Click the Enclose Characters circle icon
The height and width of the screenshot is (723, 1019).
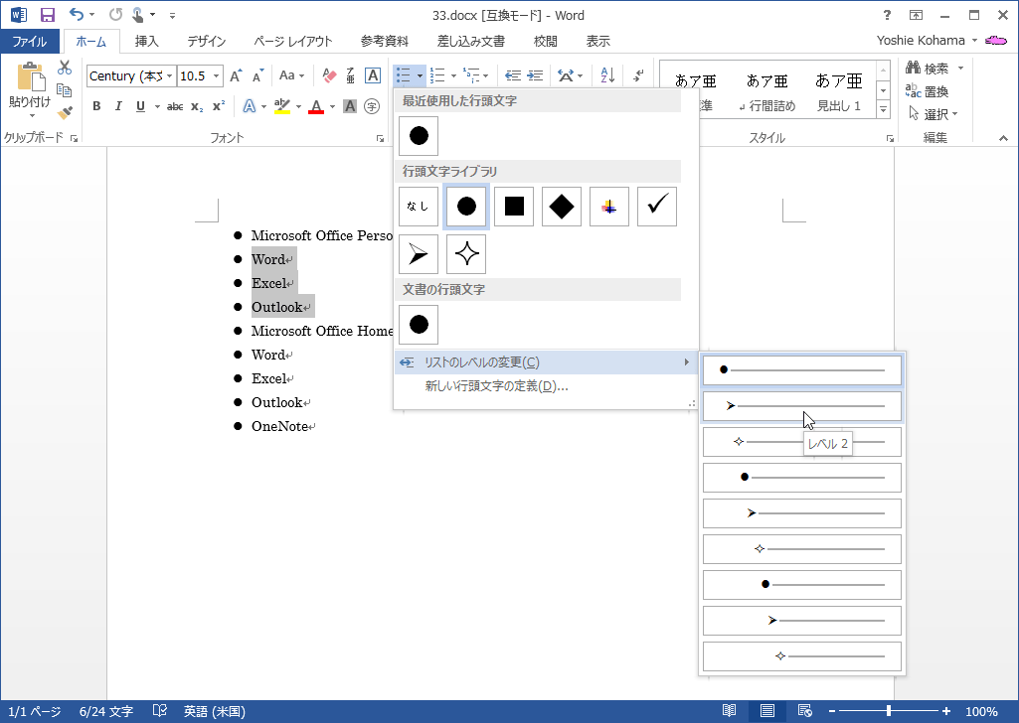pyautogui.click(x=372, y=106)
